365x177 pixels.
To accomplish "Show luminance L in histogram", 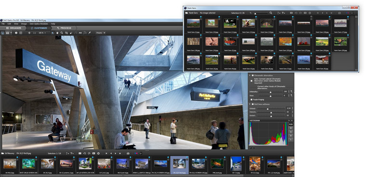I will click(291, 140).
